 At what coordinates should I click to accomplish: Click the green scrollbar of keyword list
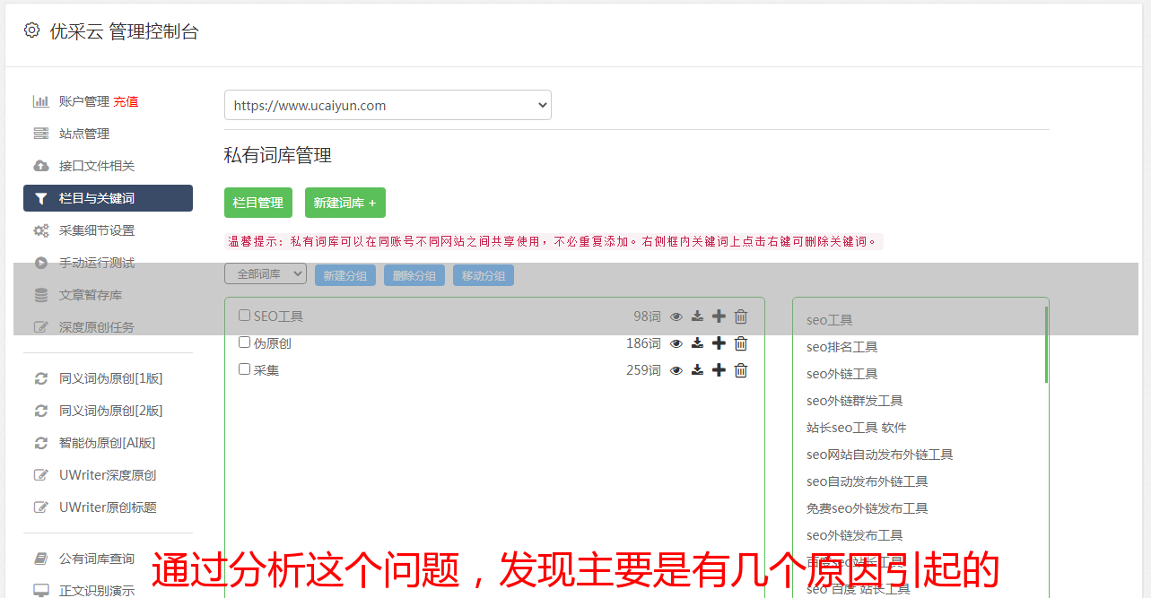[x=1046, y=344]
